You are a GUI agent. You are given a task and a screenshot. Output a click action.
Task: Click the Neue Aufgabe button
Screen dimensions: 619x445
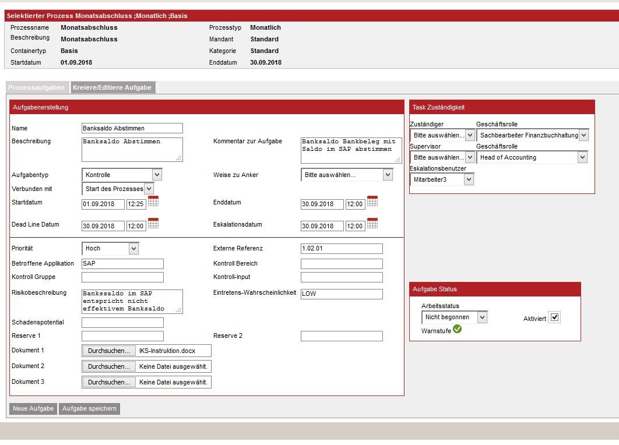(x=33, y=409)
